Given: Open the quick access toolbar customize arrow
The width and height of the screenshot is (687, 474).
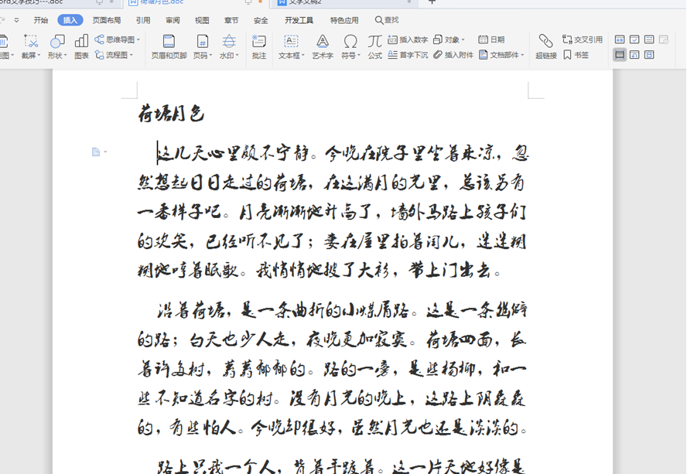Looking at the screenshot, I should coord(17,20).
